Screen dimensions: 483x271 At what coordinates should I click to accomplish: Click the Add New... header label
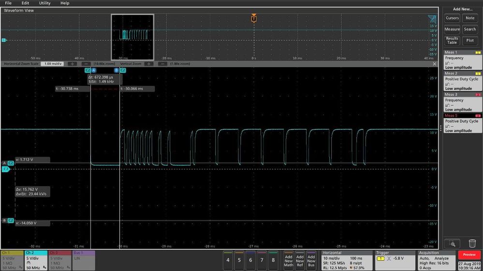(462, 9)
